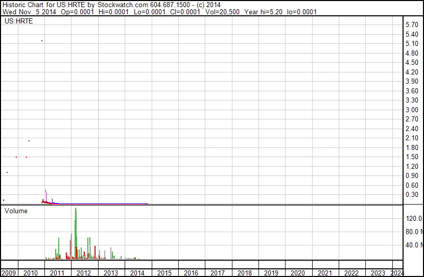The image size is (424, 277).
Task: Click the 2018 year label on the time axis
Action: [x=245, y=273]
